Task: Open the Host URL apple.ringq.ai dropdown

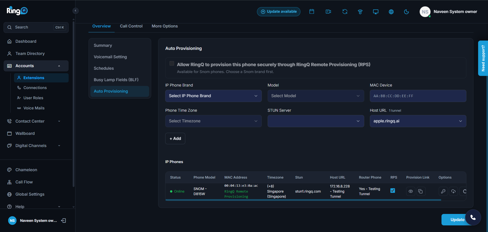Action: point(418,121)
